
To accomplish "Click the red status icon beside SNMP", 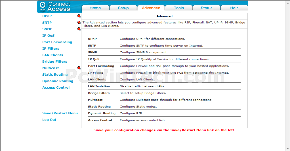I will [79, 29].
